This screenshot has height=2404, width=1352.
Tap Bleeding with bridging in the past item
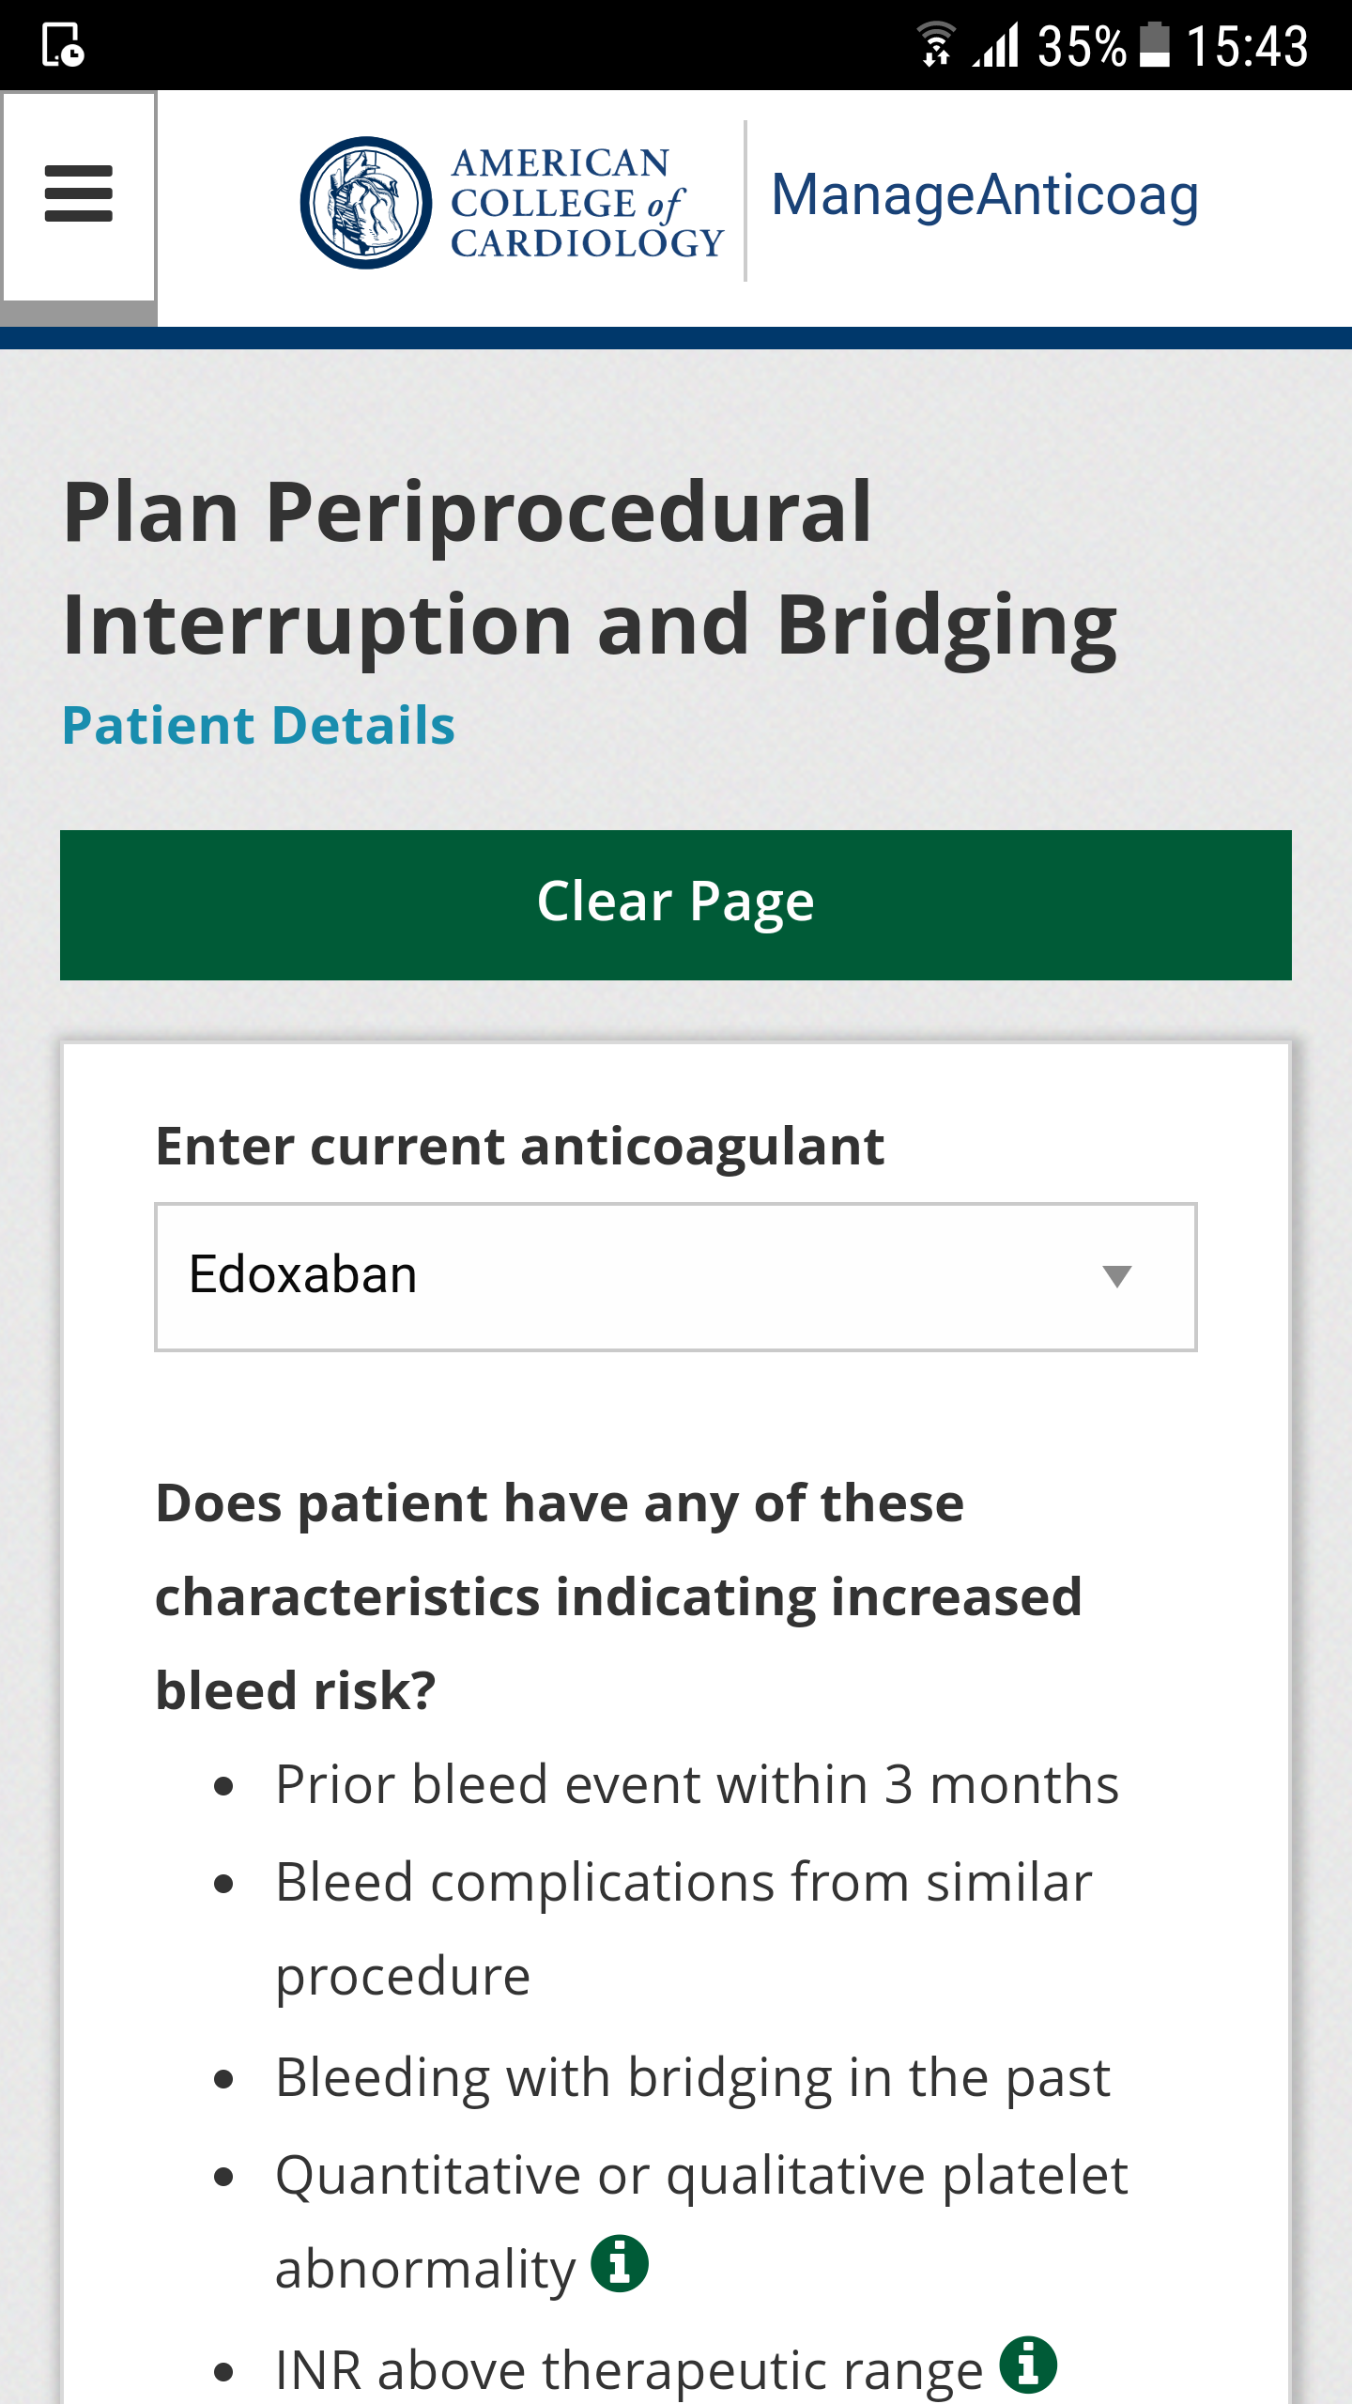693,2077
